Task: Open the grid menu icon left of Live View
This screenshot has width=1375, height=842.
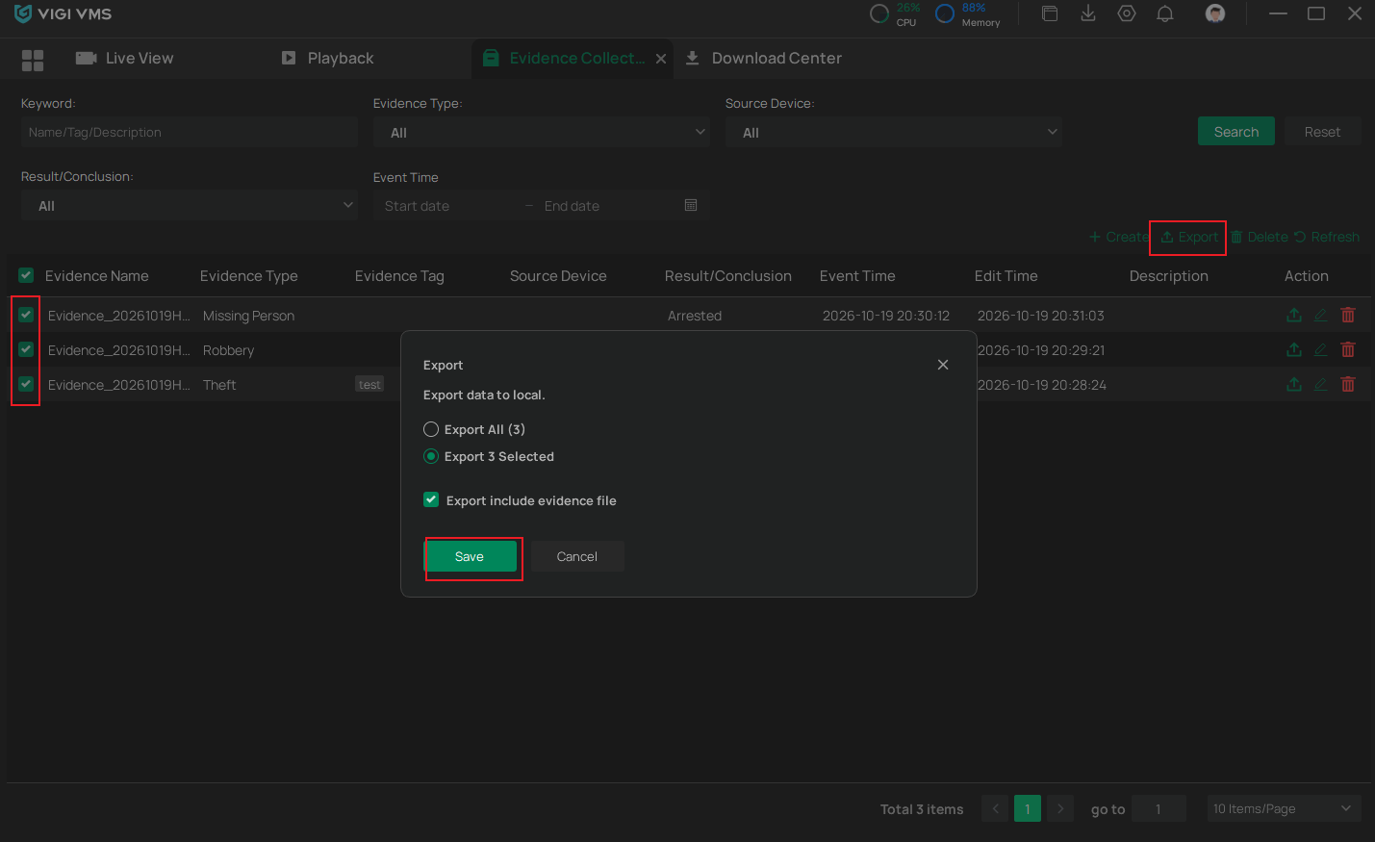Action: (x=33, y=61)
